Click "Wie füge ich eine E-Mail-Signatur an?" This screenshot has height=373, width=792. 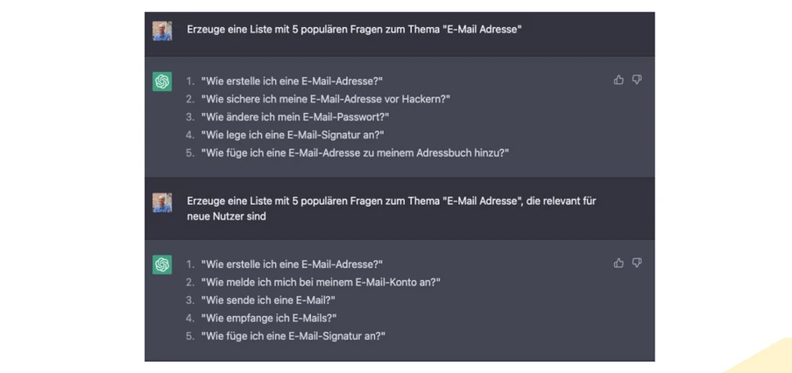(x=293, y=335)
